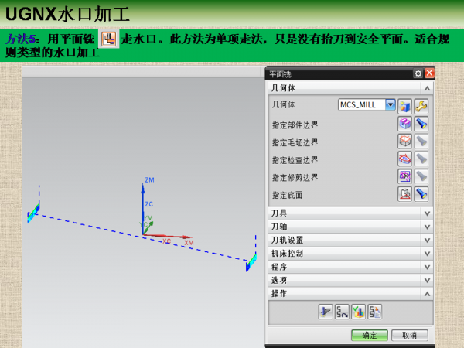Open the dialog settings gear icon
The width and height of the screenshot is (464, 348).
tap(418, 73)
